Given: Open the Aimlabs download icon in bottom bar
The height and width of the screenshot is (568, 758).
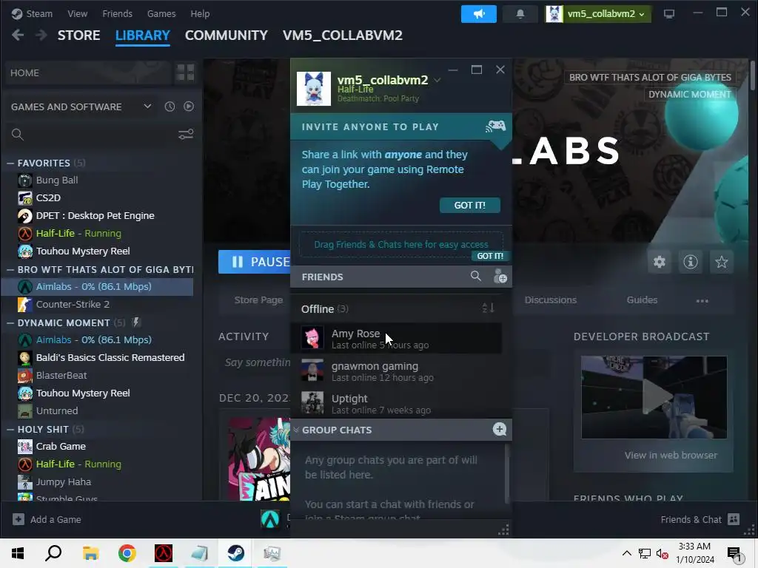Looking at the screenshot, I should [270, 519].
